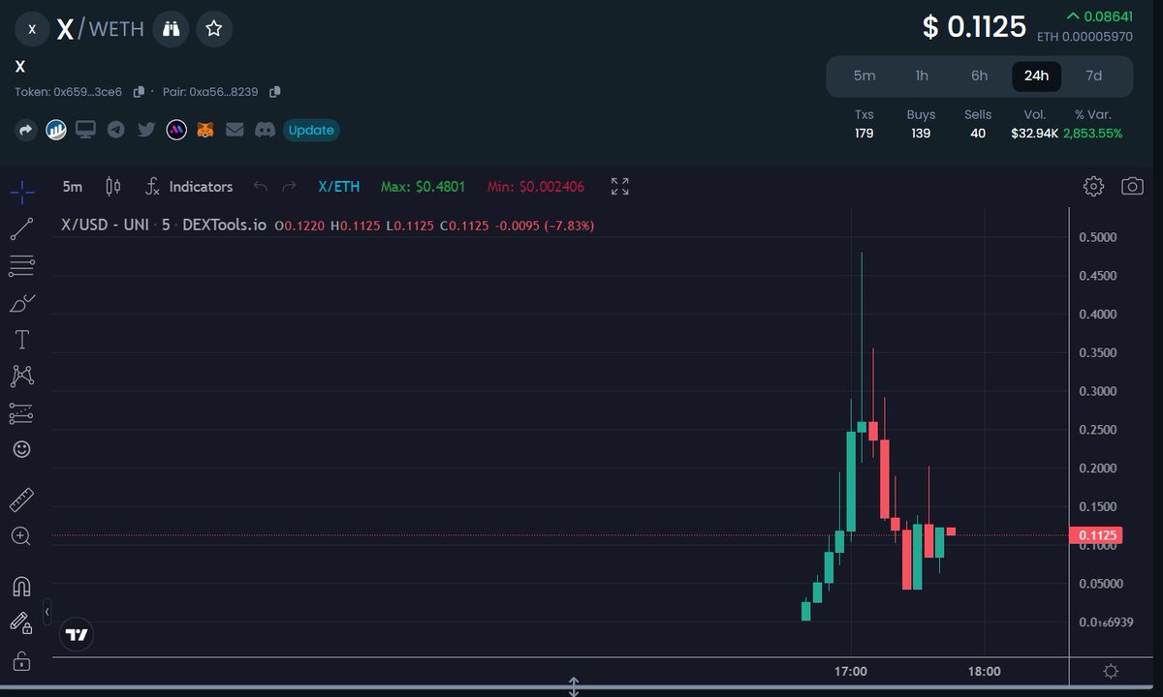This screenshot has height=697, width=1163.
Task: Open chart settings with the gear icon
Action: tap(1093, 186)
